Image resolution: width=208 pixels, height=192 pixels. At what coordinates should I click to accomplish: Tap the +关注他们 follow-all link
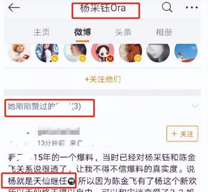point(103,79)
